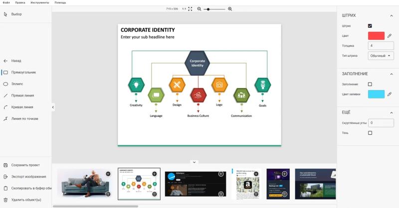Image resolution: width=399 pixels, height=208 pixels.
Task: Click the plus icon on the sofa thumbnail
Action: pyautogui.click(x=108, y=174)
